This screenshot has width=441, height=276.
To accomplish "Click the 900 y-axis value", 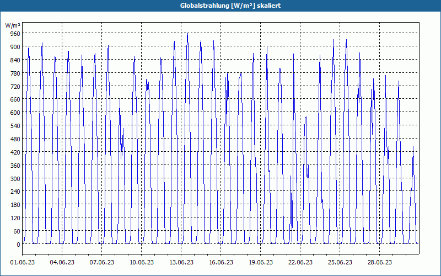I will click(x=15, y=47).
